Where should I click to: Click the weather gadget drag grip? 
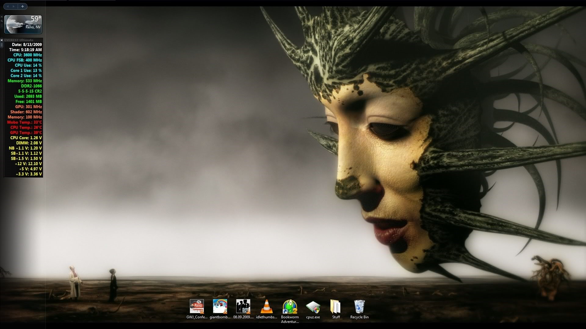[2, 26]
